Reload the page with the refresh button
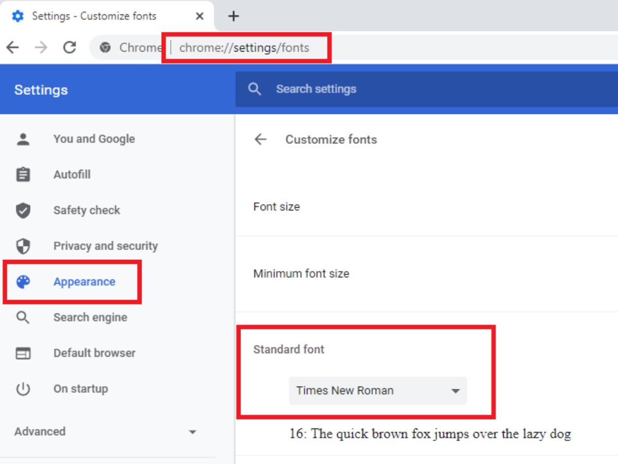The height and width of the screenshot is (464, 618). [x=70, y=47]
